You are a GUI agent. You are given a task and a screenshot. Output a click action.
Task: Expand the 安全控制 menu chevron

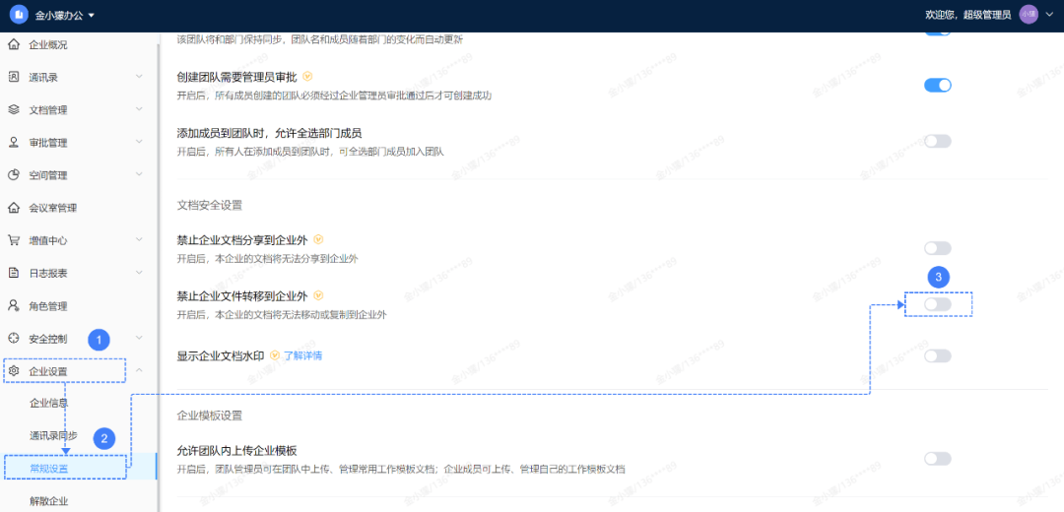(x=139, y=337)
